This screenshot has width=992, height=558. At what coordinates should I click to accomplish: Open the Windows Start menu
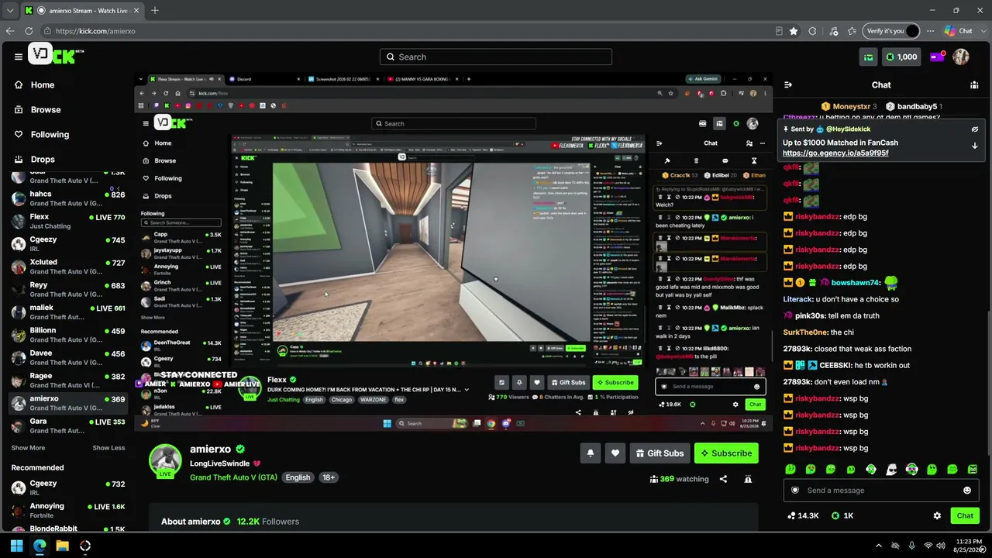pyautogui.click(x=16, y=546)
